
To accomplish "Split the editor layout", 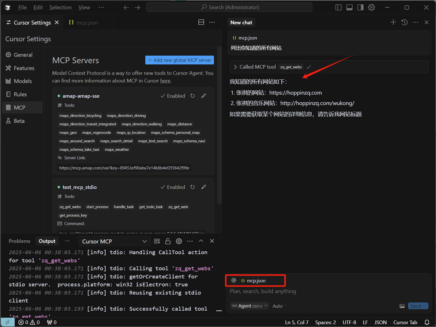I will click(x=201, y=22).
